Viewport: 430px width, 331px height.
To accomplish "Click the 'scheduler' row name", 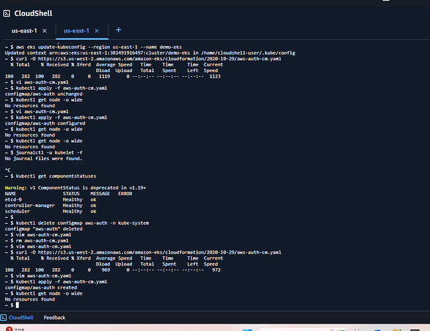I will (17, 211).
